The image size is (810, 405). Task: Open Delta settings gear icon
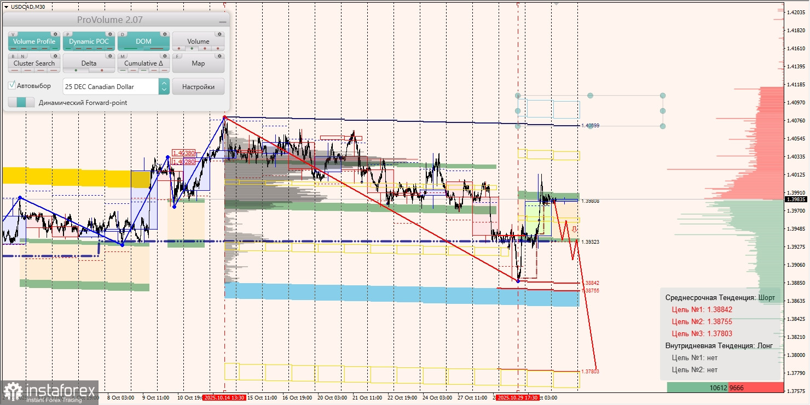tap(110, 56)
